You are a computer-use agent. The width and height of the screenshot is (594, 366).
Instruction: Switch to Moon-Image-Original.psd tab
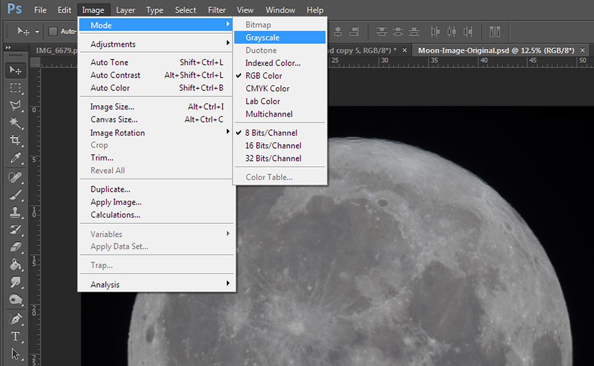click(x=497, y=51)
